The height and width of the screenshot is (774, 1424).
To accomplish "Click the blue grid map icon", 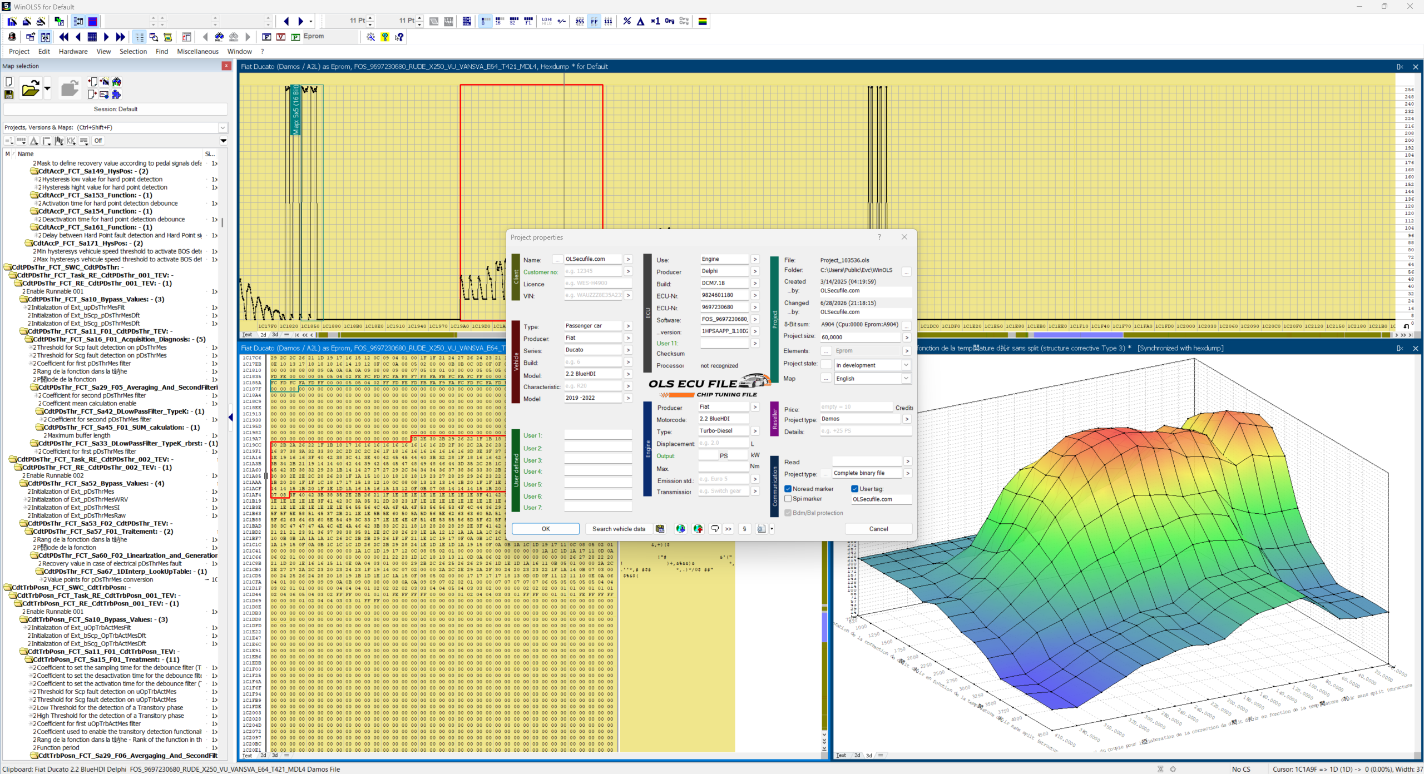I will [x=92, y=37].
